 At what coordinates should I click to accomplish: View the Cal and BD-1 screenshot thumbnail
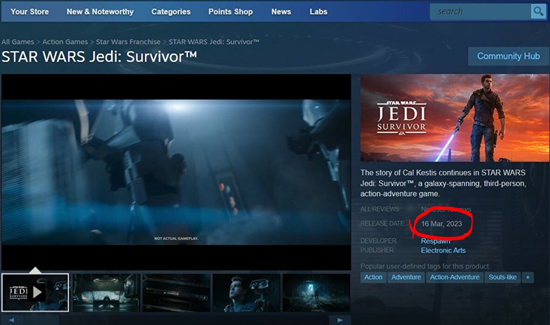click(x=246, y=293)
